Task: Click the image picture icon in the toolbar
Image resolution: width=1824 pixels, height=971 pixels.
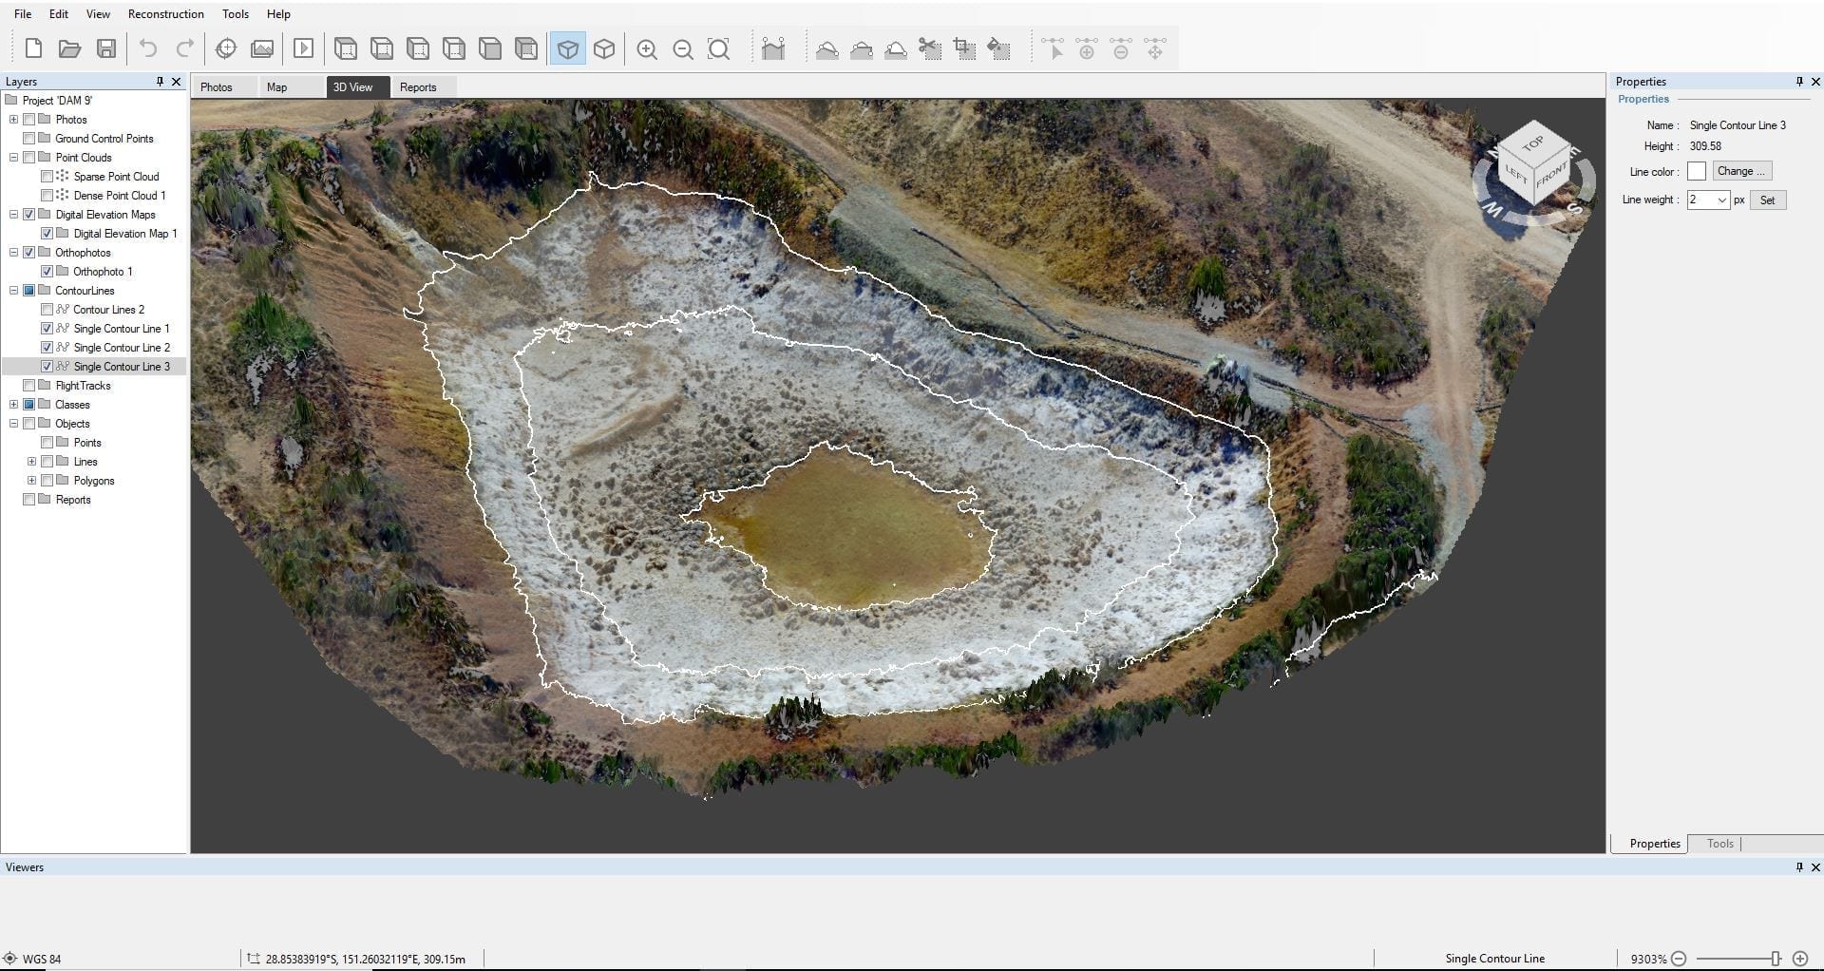Action: click(x=262, y=48)
